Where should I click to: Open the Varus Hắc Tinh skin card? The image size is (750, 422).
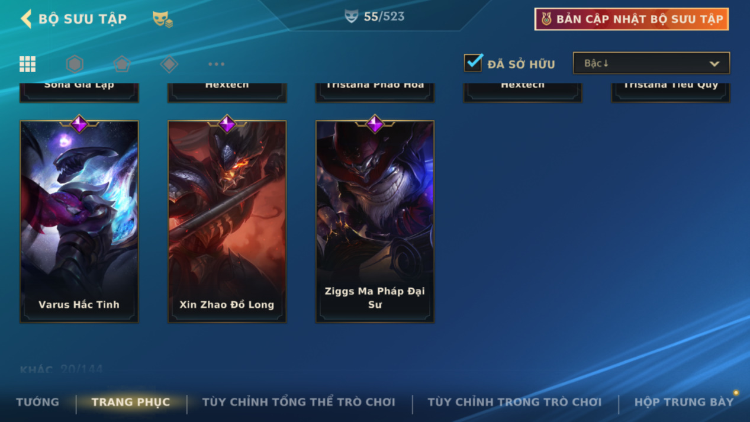[79, 222]
